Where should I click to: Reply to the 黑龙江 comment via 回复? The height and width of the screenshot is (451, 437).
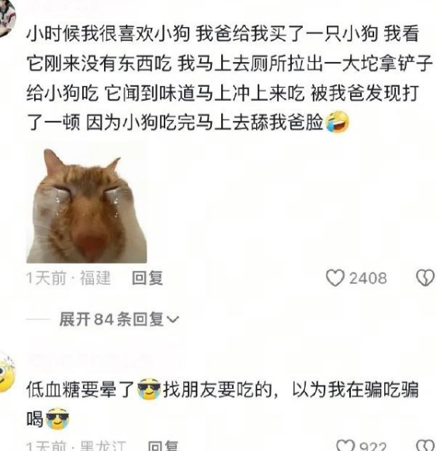(163, 446)
